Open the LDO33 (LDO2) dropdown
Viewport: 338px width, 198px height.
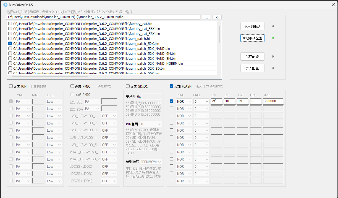coord(109,166)
